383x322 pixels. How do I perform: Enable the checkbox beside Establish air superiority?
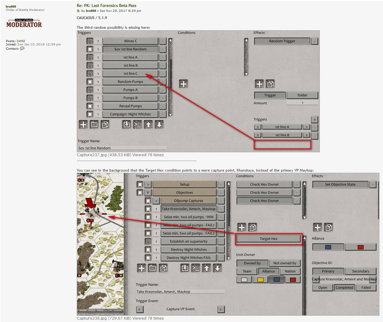[148, 241]
